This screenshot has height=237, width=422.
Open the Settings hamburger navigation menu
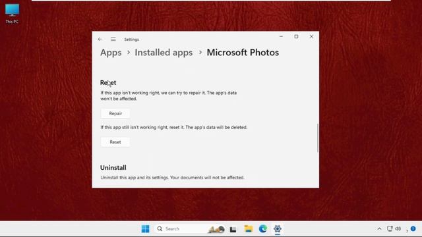113,39
